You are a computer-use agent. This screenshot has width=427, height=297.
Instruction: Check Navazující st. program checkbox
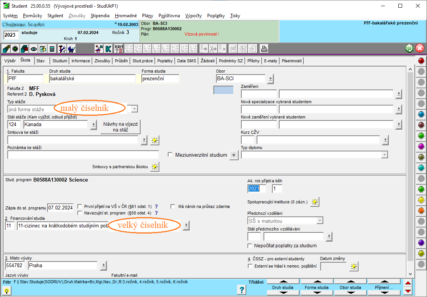(x=80, y=213)
